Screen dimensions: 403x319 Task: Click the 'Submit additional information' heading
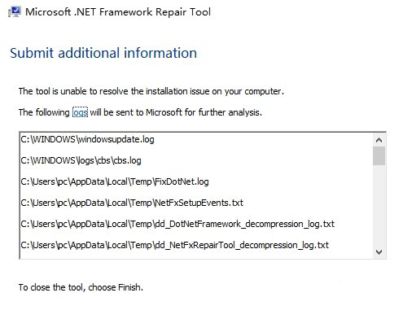103,53
